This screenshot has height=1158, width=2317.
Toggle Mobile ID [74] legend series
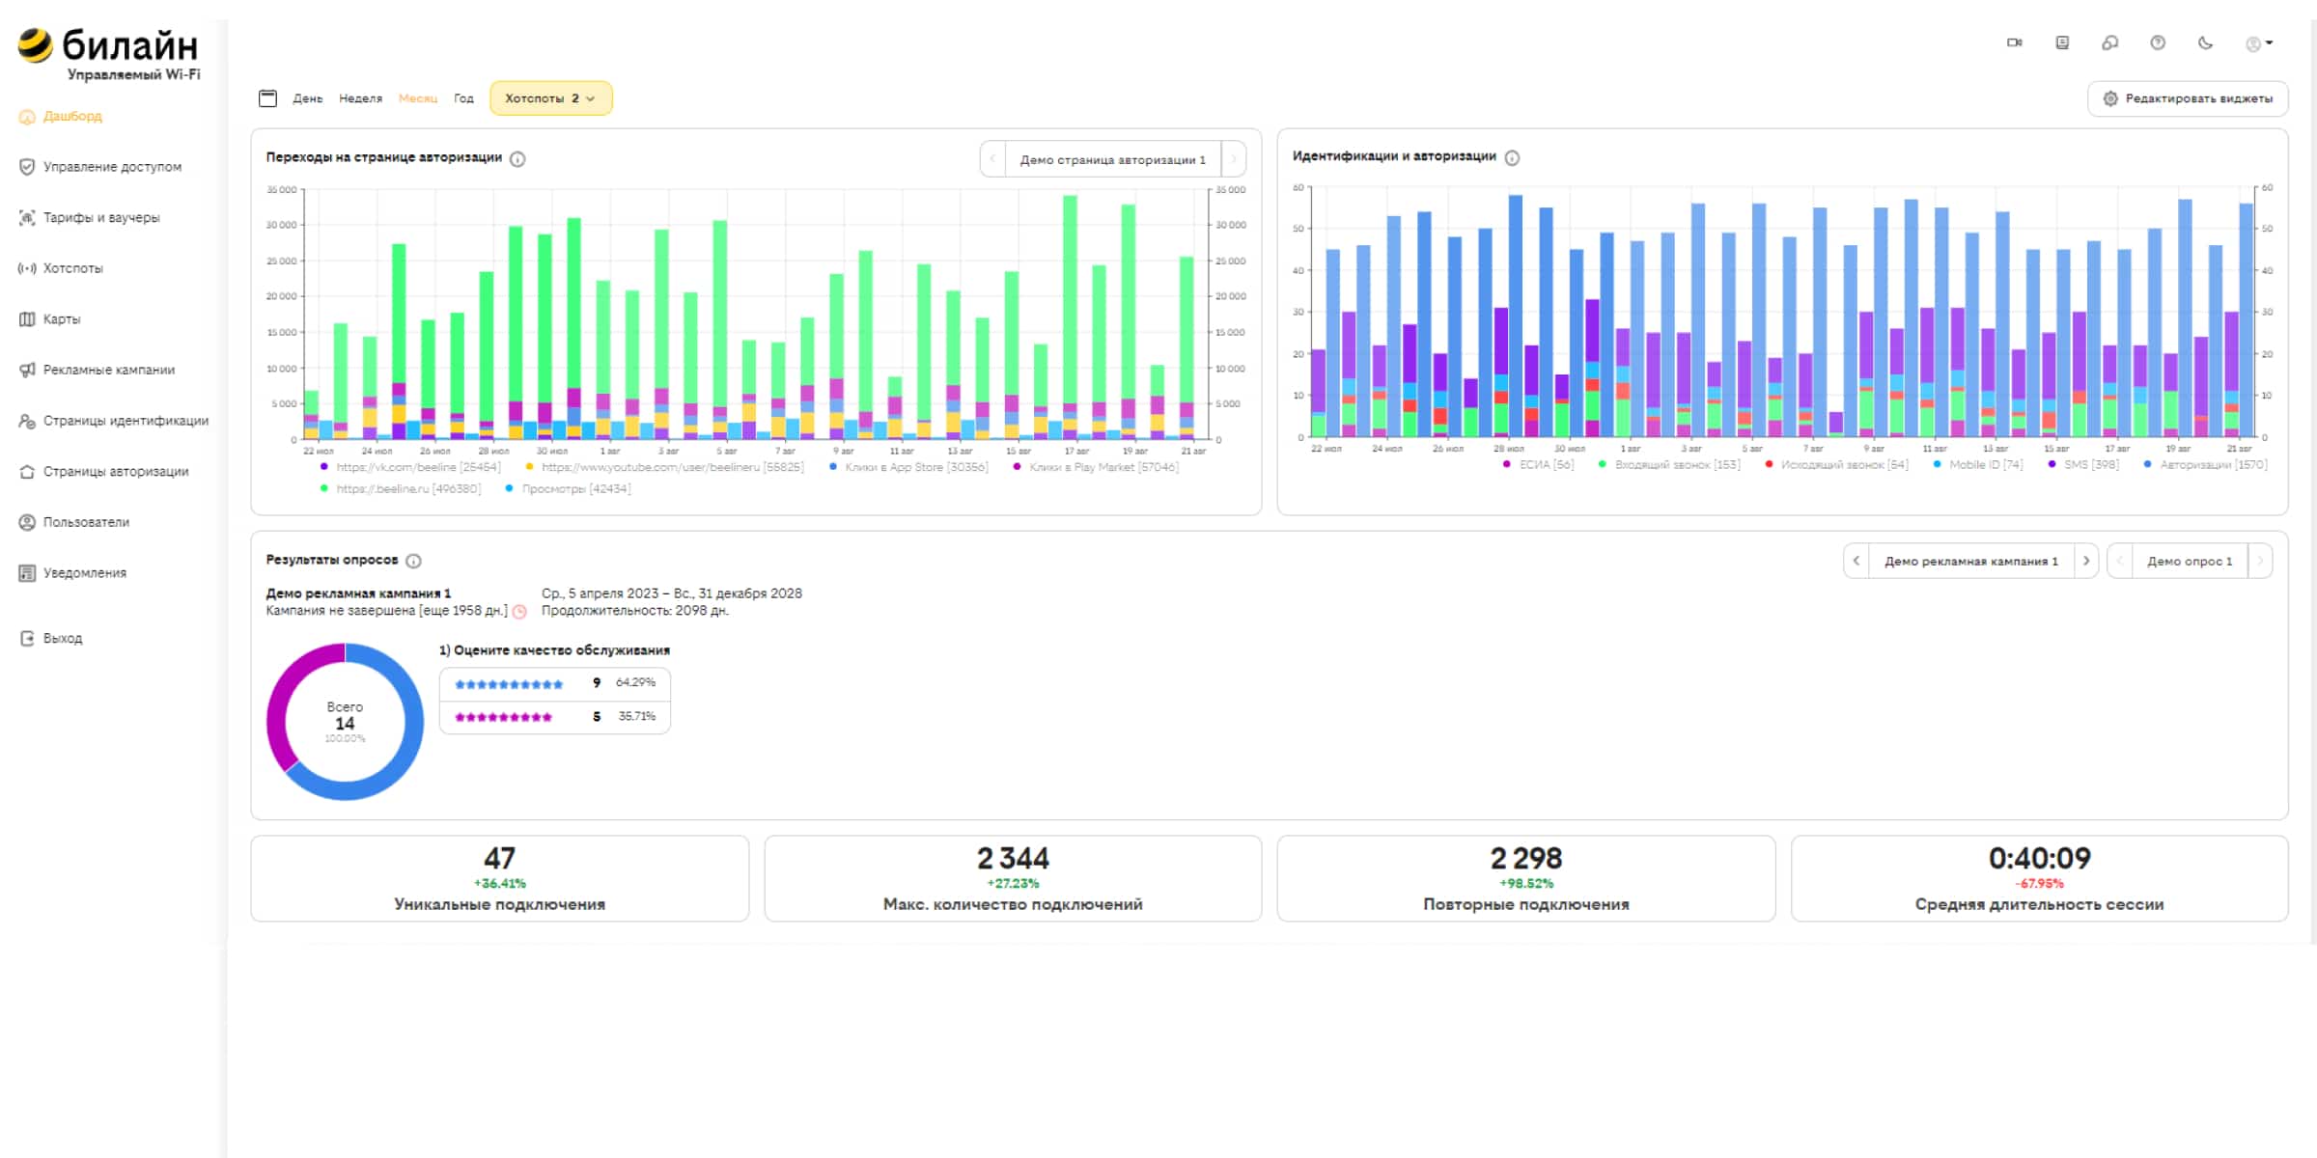[1977, 465]
